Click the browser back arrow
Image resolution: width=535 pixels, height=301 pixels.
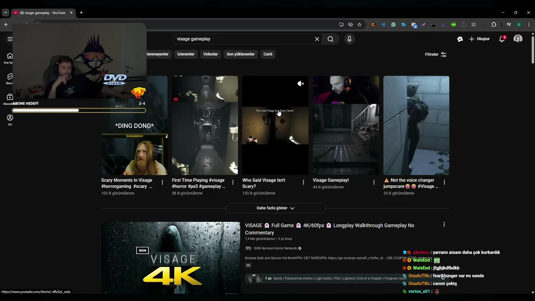(6, 25)
